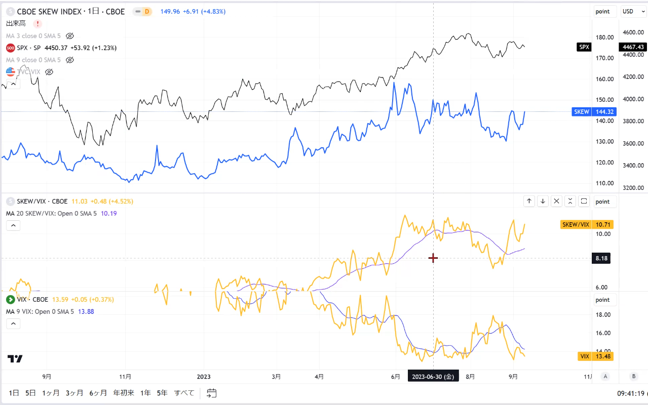Collapse the SKEW/VIX pane legend

(x=13, y=226)
